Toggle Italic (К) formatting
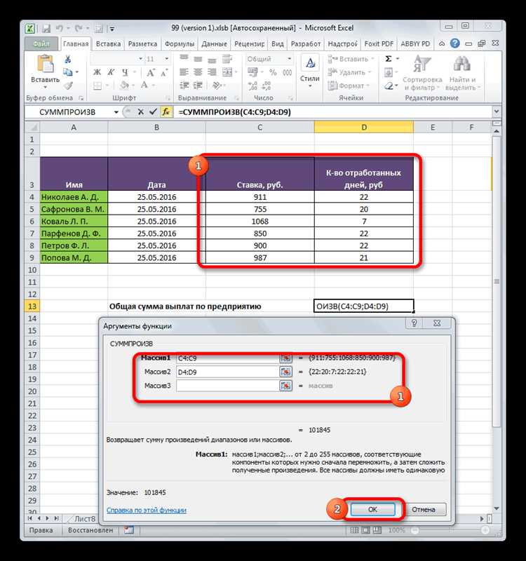Image resolution: width=526 pixels, height=561 pixels. (x=111, y=72)
